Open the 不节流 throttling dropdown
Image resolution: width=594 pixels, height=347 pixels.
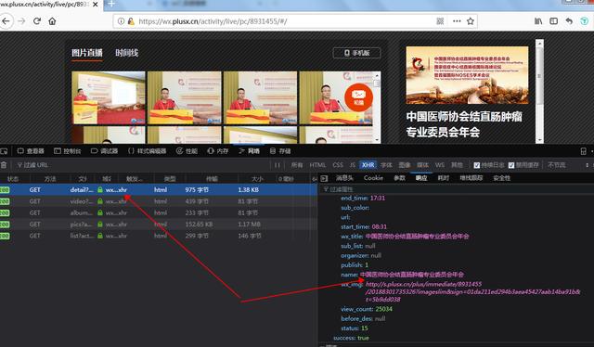pyautogui.click(x=557, y=165)
